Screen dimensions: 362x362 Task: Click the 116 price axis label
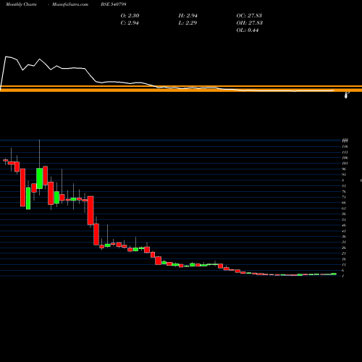(x=345, y=146)
